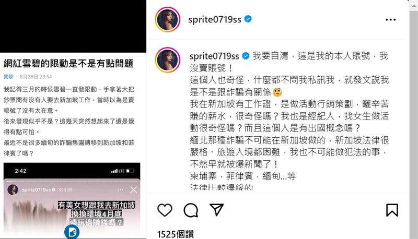The image size is (418, 239).
Task: Click the scrollbar up arrow
Action: pos(414,5)
